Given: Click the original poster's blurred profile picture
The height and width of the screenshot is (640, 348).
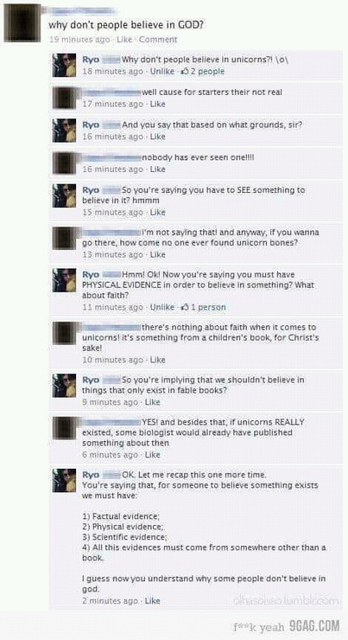Looking at the screenshot, I should click(x=22, y=22).
